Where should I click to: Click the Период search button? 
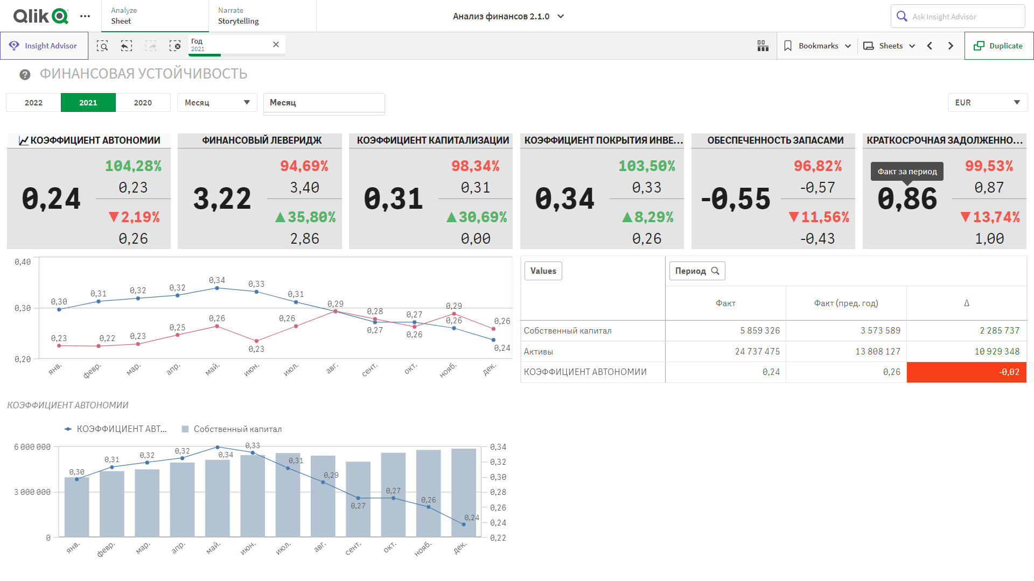[697, 271]
